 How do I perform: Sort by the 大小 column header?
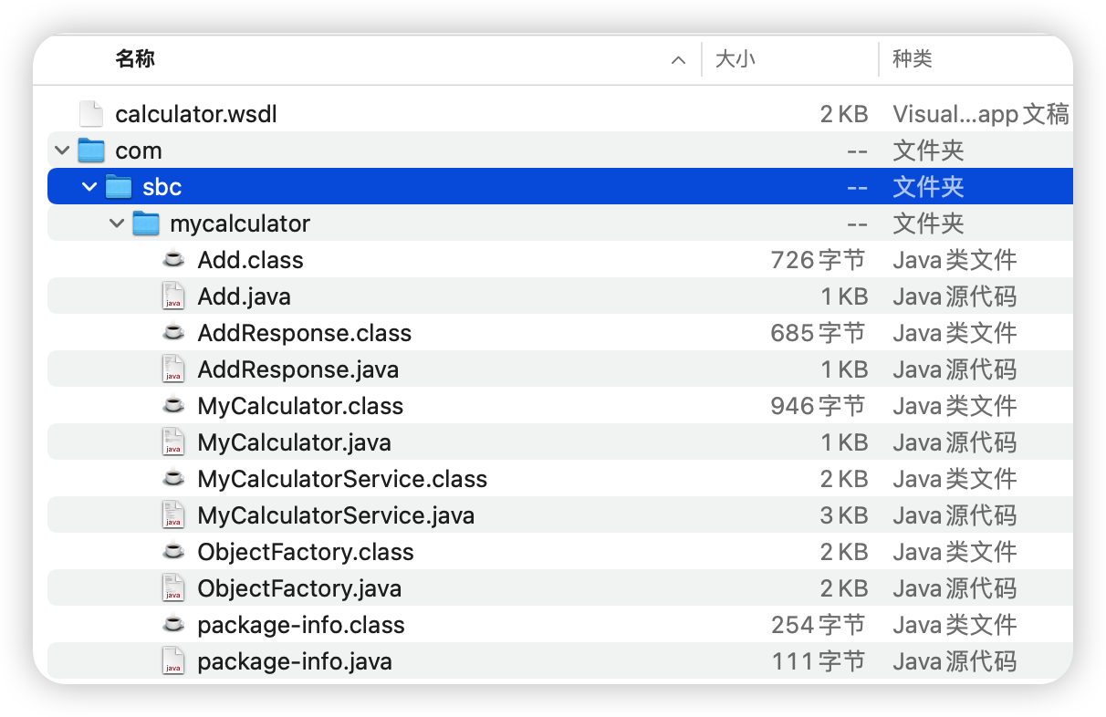coord(735,59)
